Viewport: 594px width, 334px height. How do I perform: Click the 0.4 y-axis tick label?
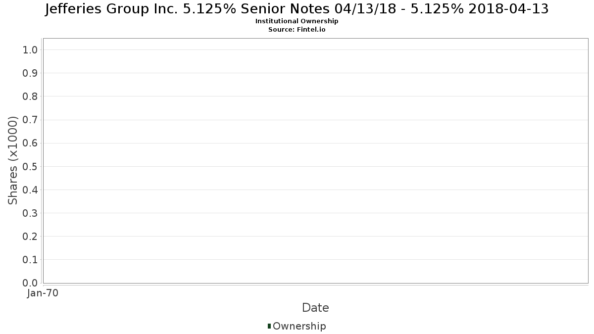pos(30,190)
